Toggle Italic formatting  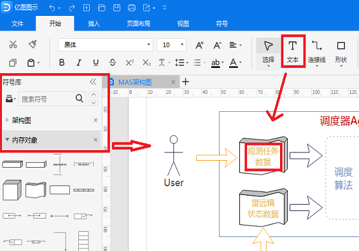79,62
